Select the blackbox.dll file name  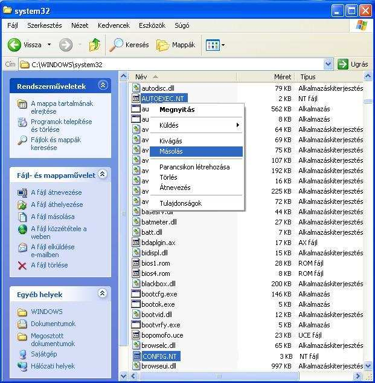pyautogui.click(x=158, y=284)
